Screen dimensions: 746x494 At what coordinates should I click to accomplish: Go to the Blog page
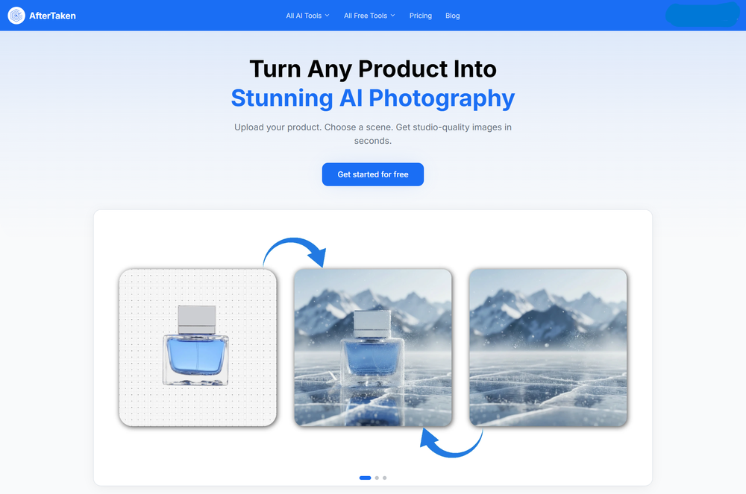pos(453,16)
